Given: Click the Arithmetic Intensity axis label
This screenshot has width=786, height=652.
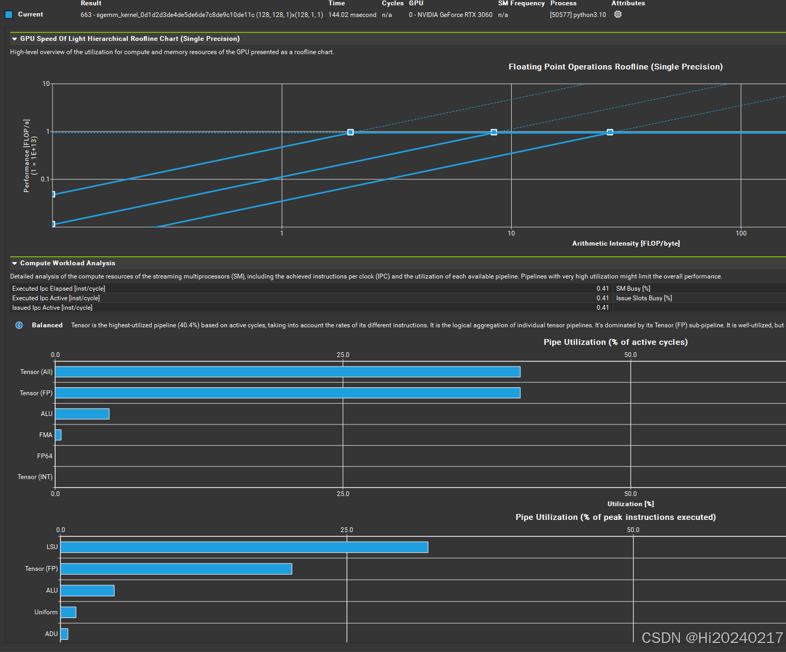Looking at the screenshot, I should tap(626, 244).
